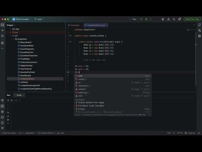
Task: Open the Project view selector dropdown
Action: [11, 25]
